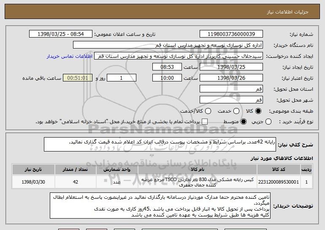Viewport: 325px width, 230px height.
Task: Click the واحد شمارش column header
Action: pyautogui.click(x=117, y=170)
